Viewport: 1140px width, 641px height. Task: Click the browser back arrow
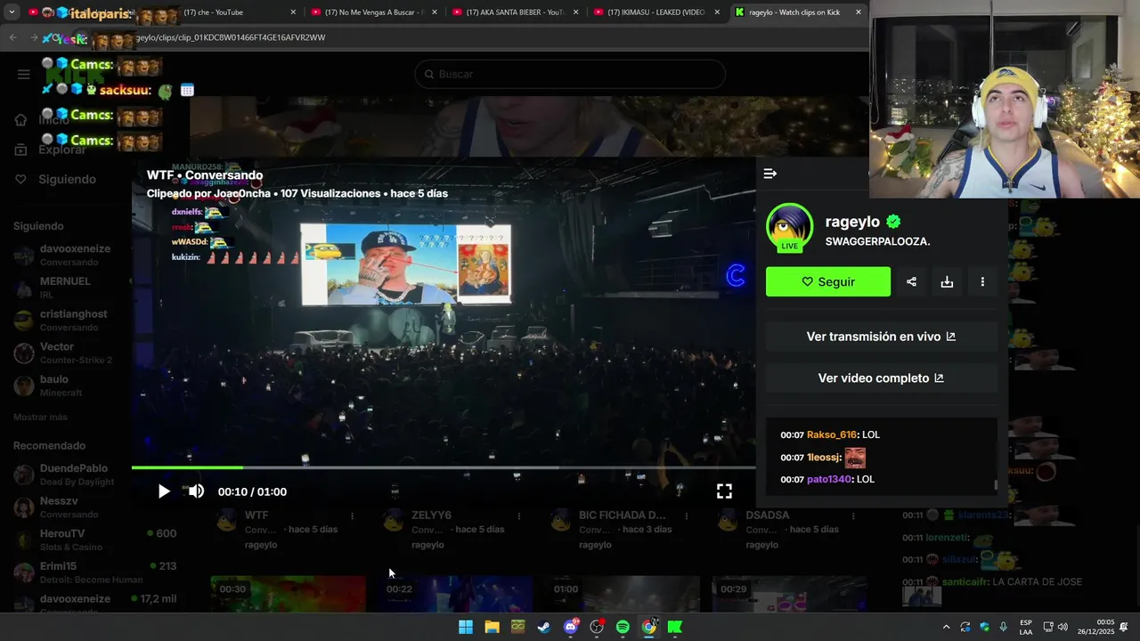[x=12, y=37]
